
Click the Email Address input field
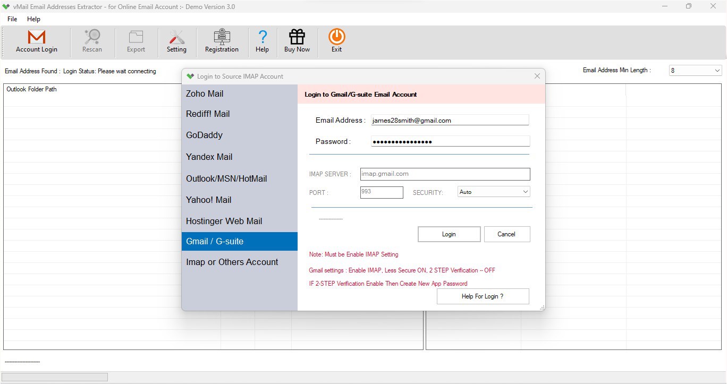point(450,120)
